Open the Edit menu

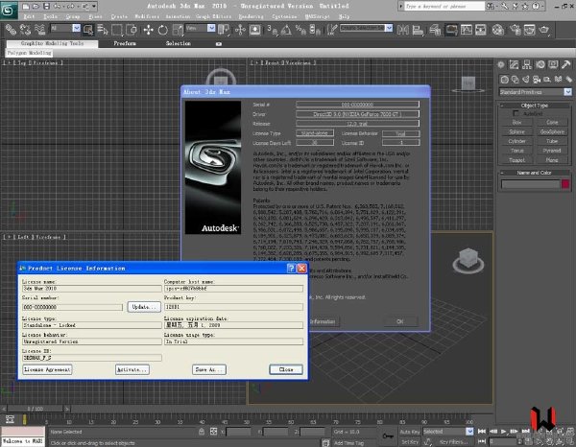[x=29, y=16]
